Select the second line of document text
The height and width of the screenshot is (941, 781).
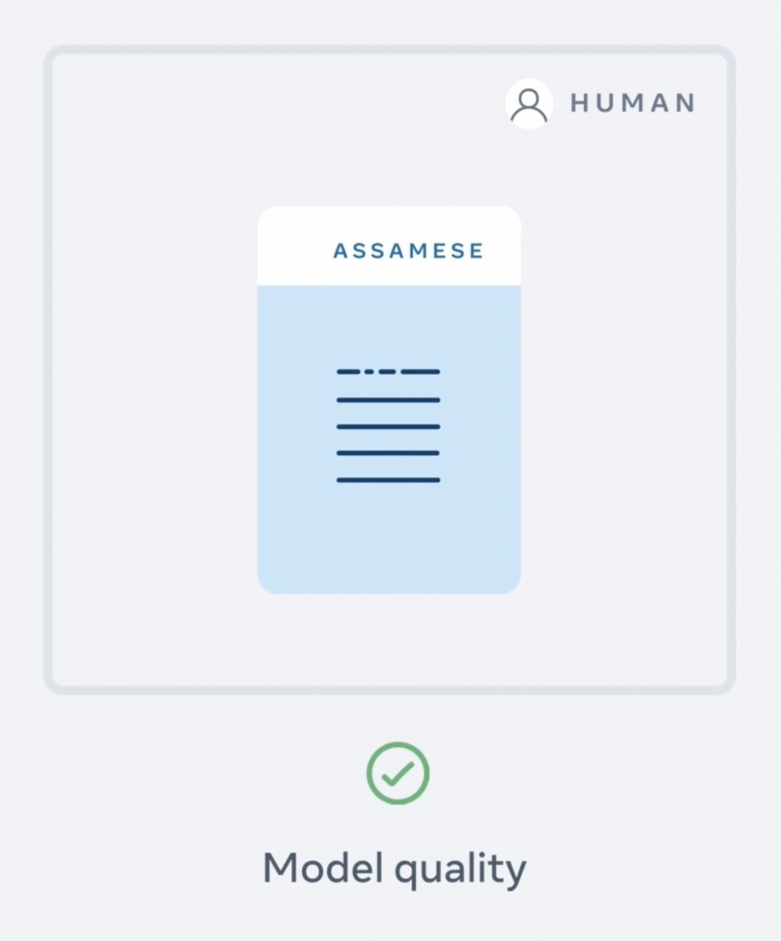(x=388, y=400)
